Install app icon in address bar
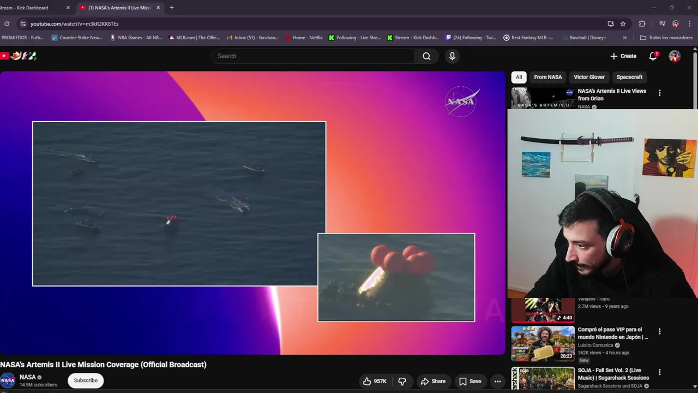This screenshot has height=393, width=698. (x=611, y=23)
